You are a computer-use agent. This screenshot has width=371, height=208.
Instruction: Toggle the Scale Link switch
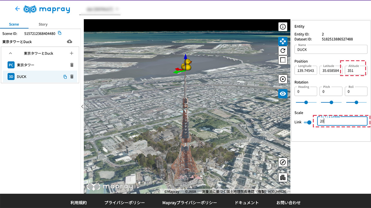coord(308,122)
